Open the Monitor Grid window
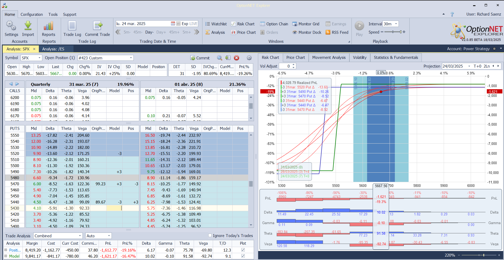 pyautogui.click(x=306, y=24)
